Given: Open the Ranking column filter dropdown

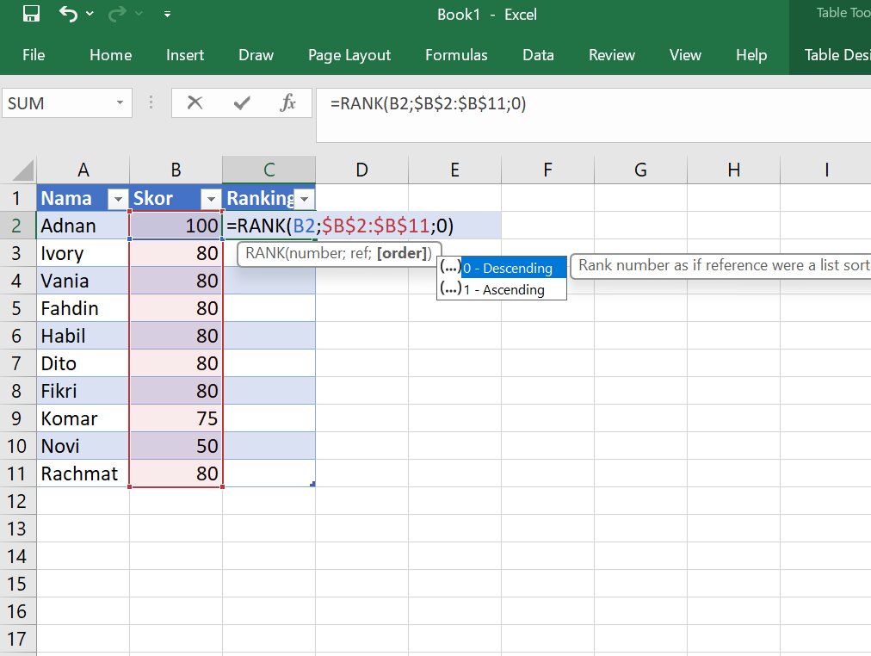Looking at the screenshot, I should point(305,199).
